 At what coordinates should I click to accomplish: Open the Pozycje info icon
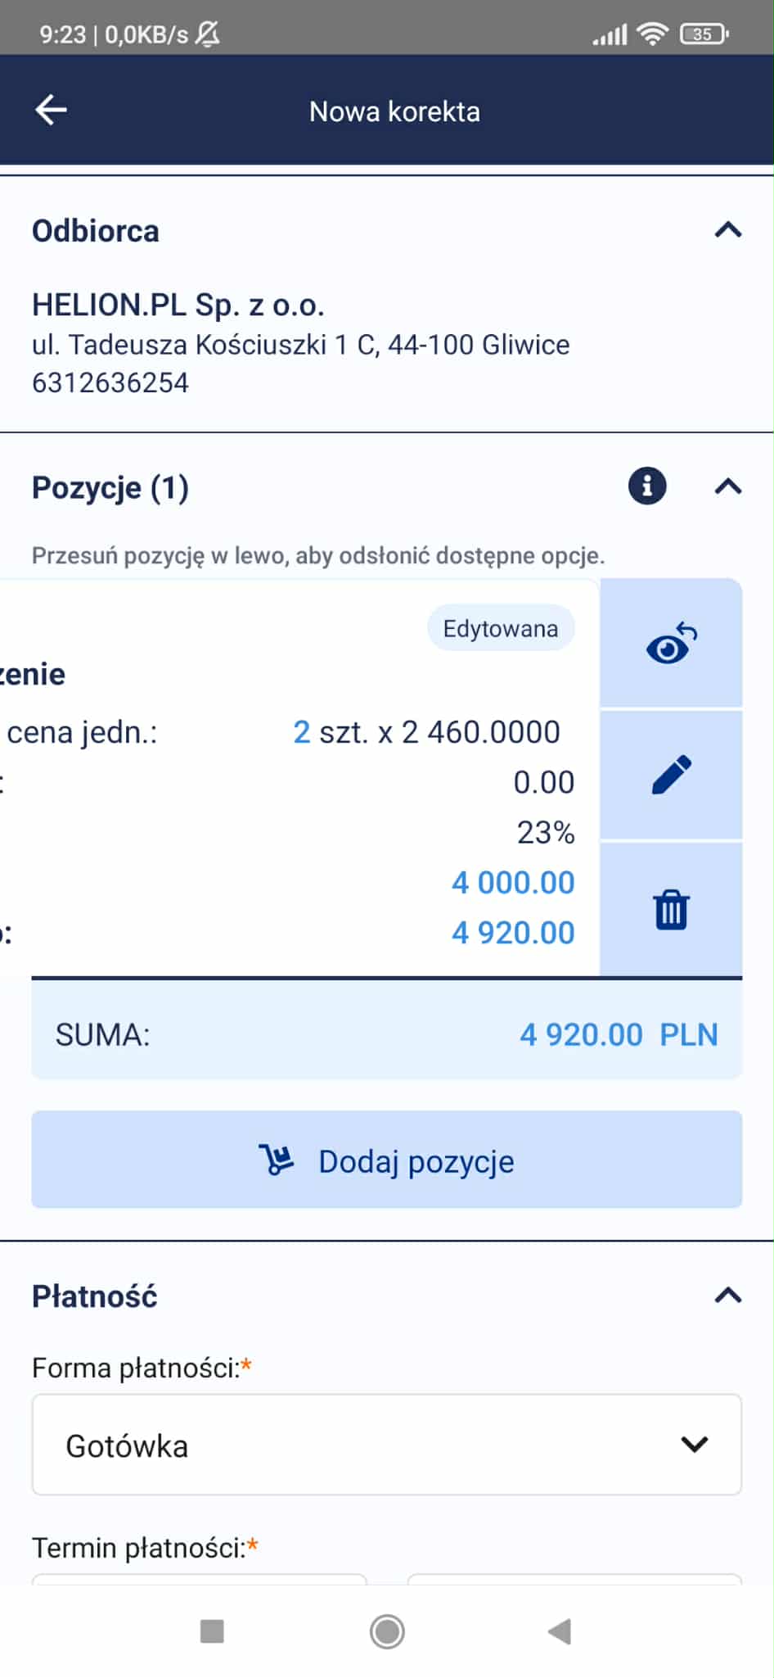tap(647, 486)
